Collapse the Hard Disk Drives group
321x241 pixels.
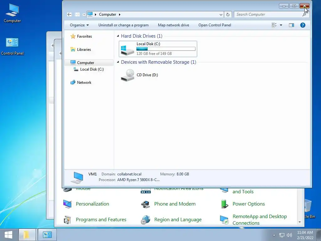click(118, 36)
